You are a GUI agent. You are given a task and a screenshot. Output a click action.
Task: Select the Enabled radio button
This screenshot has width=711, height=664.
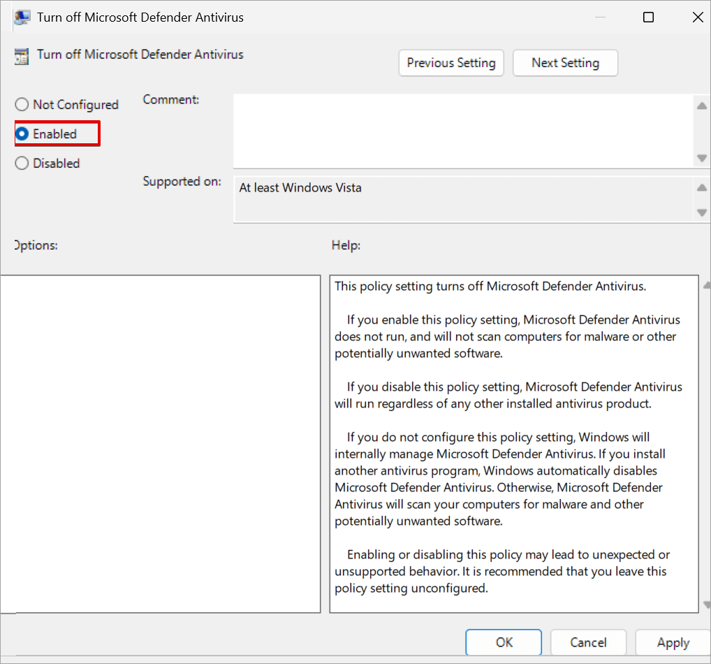pyautogui.click(x=21, y=133)
